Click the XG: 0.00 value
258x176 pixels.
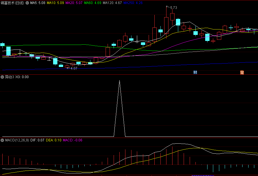[22, 77]
